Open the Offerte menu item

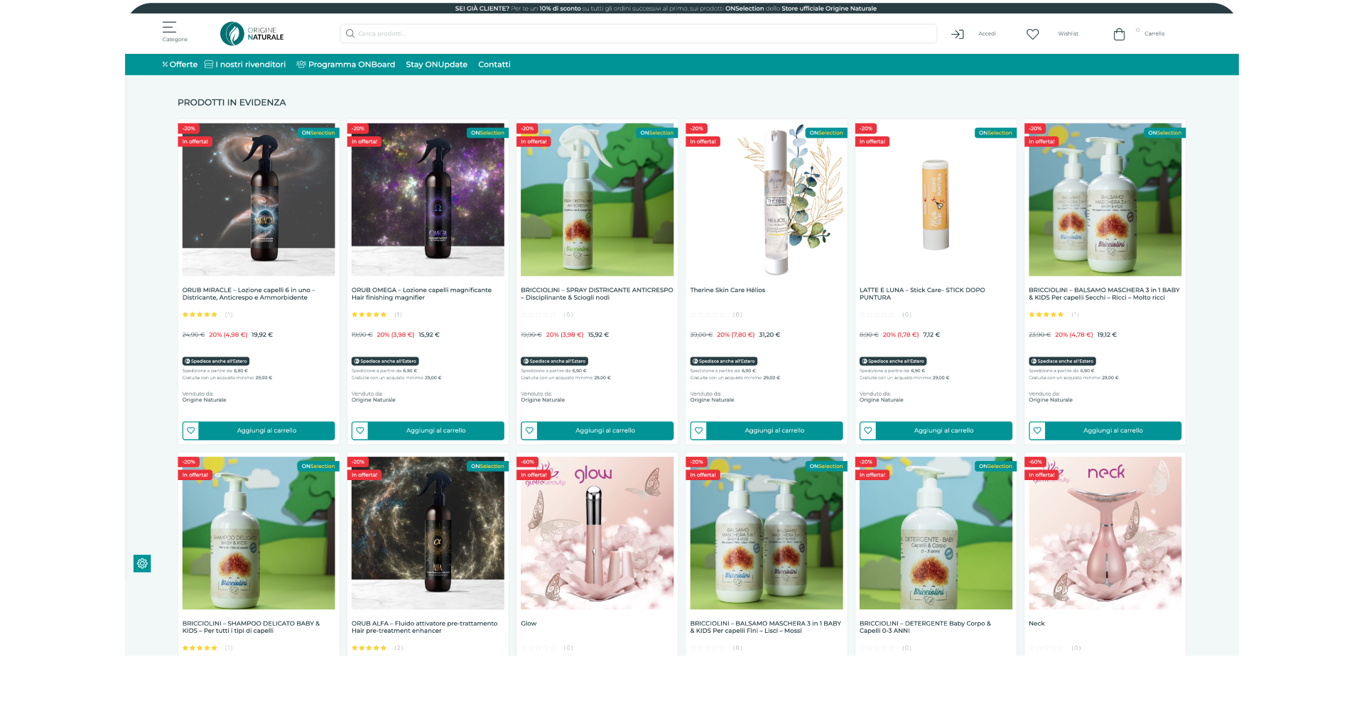coord(180,65)
